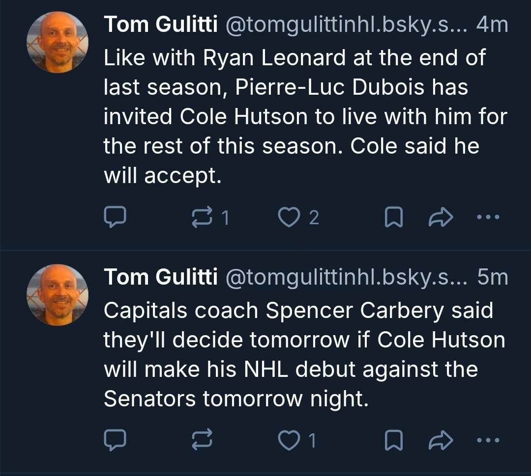This screenshot has width=531, height=476.
Task: Click Tom Gulitti's name on the bottom post
Action: pyautogui.click(x=160, y=277)
